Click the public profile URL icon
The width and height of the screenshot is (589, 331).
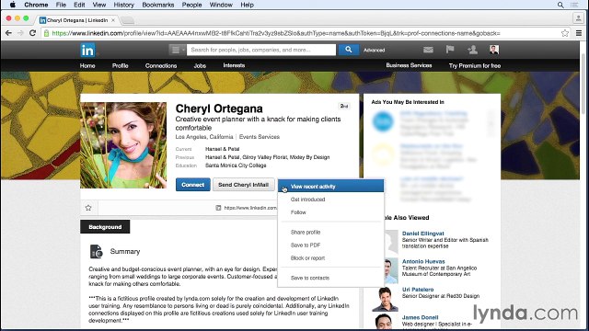click(218, 208)
